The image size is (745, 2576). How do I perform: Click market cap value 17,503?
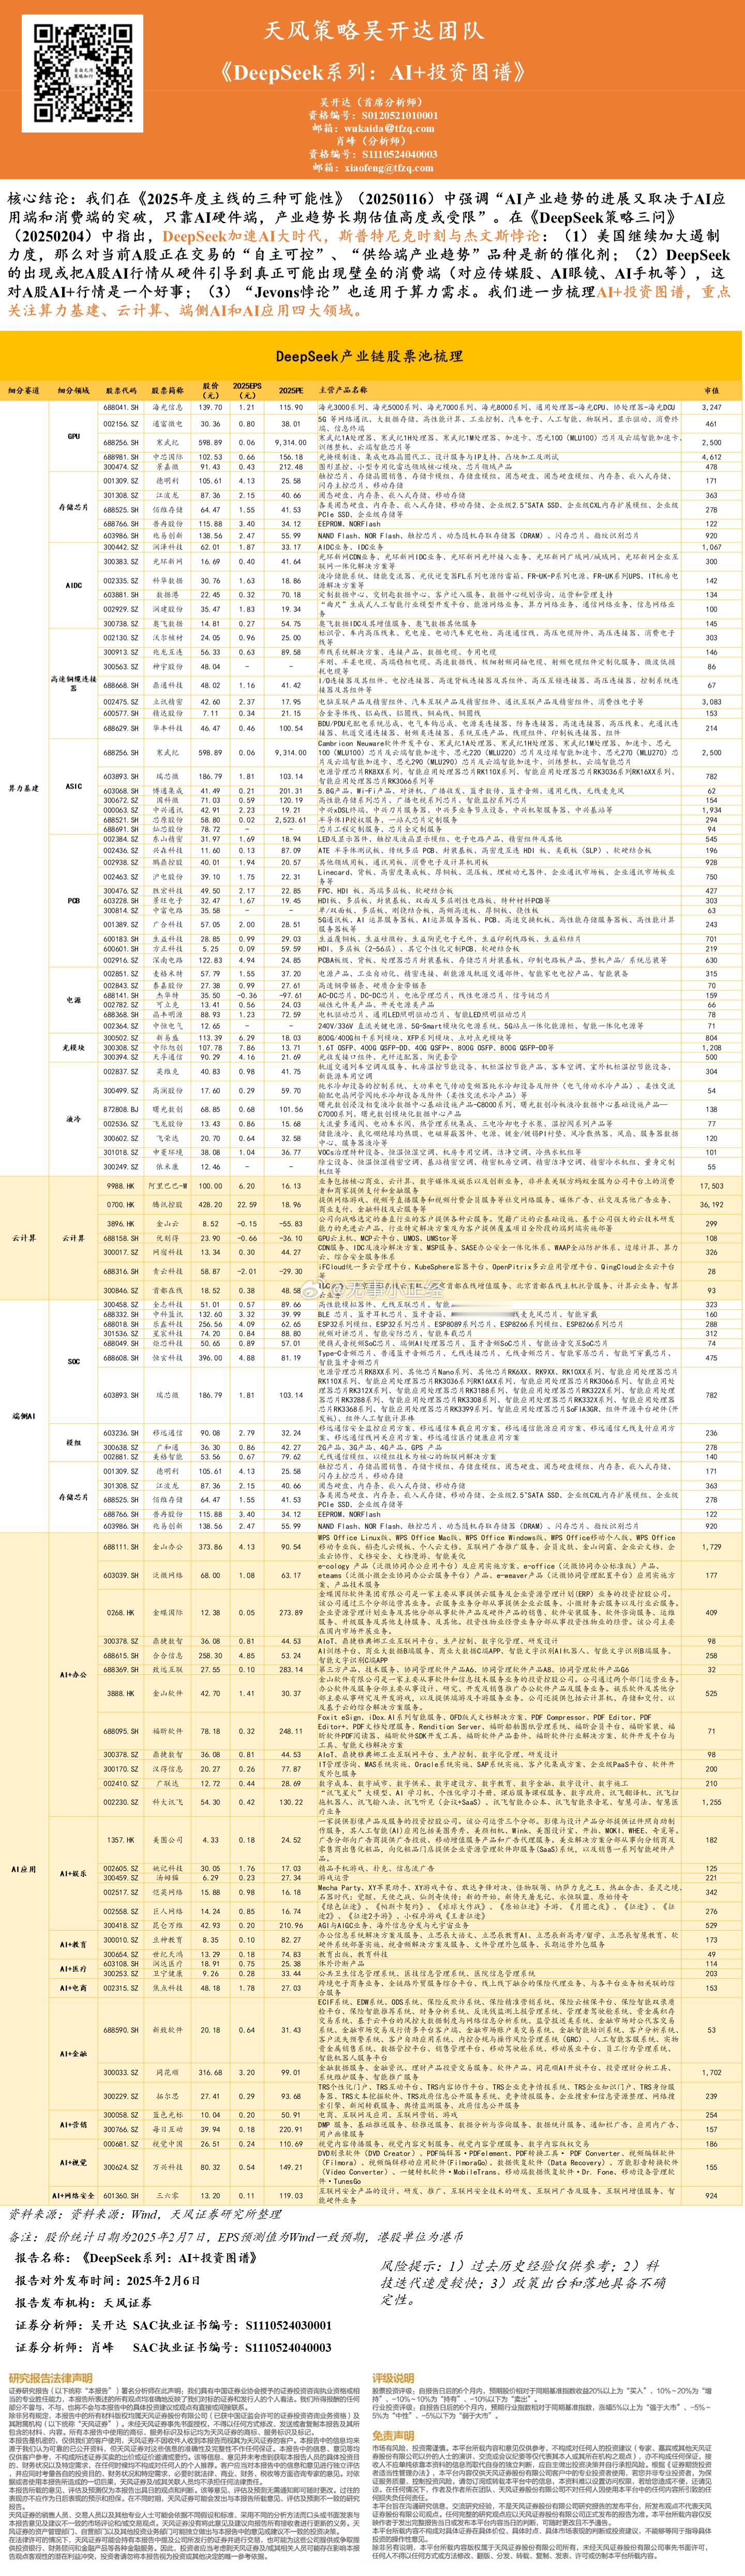[711, 1186]
